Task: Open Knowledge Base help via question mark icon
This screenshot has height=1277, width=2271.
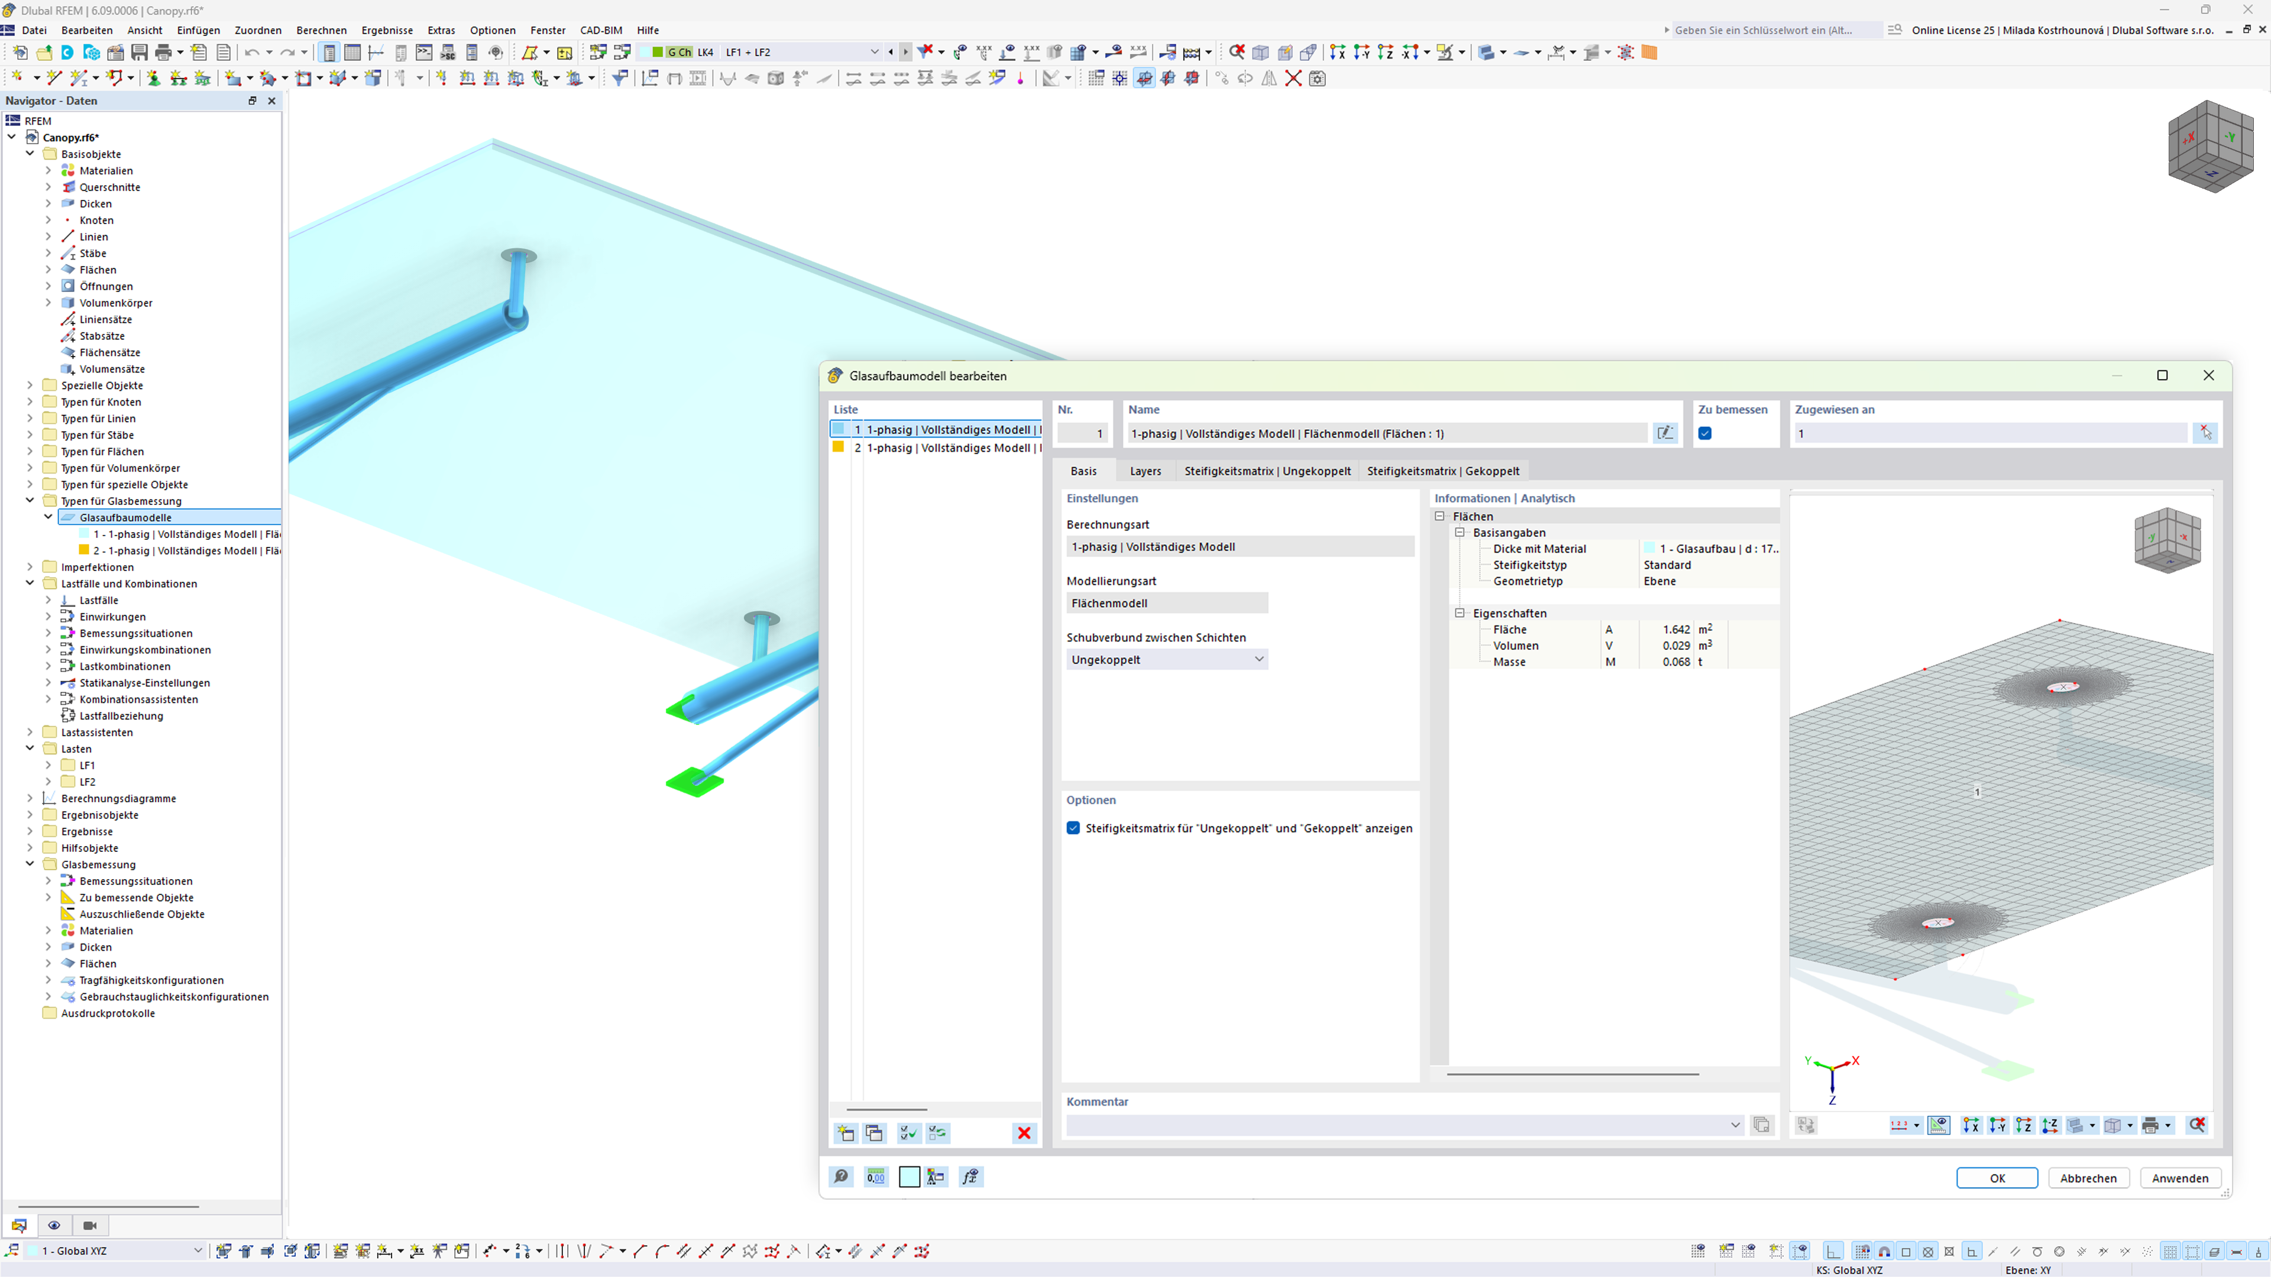Action: [x=841, y=1178]
